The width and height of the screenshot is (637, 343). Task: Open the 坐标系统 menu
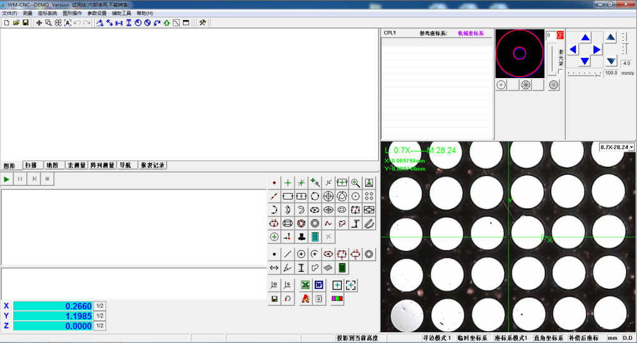(47, 13)
